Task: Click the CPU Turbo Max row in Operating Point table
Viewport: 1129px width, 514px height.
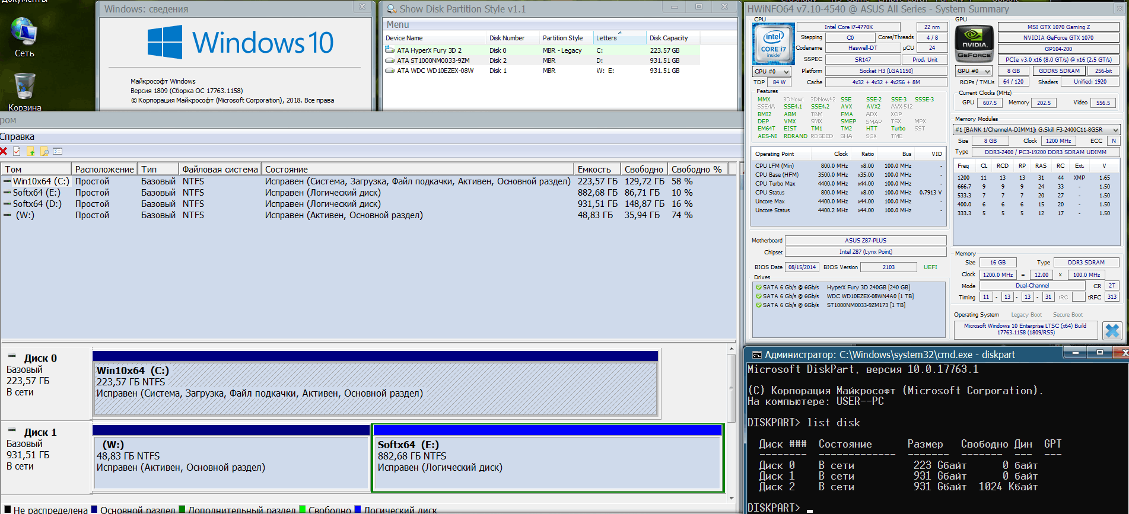Action: 848,184
